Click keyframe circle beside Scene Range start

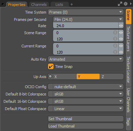click(115, 32)
